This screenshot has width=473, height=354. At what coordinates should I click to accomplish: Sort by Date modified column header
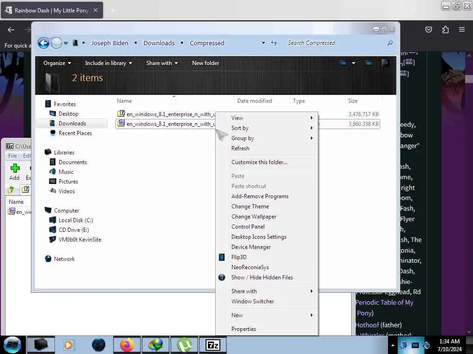coord(255,101)
